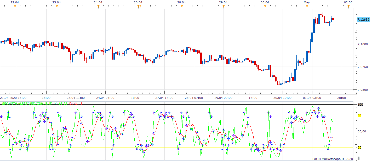Select the current price tag 7,12682
This screenshot has height=161, width=372.
(x=363, y=20)
